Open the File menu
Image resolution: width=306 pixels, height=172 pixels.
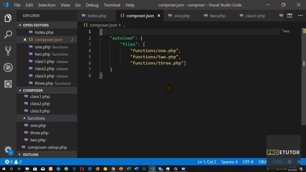[x=17, y=5]
